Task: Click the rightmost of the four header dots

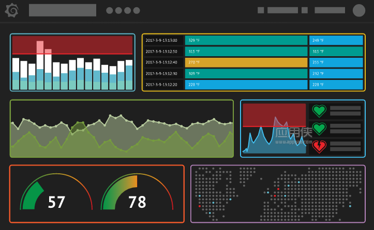Action: [137, 10]
